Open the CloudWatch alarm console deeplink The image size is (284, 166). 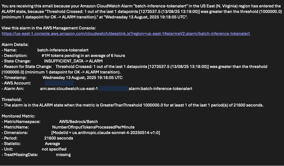coord(126,33)
